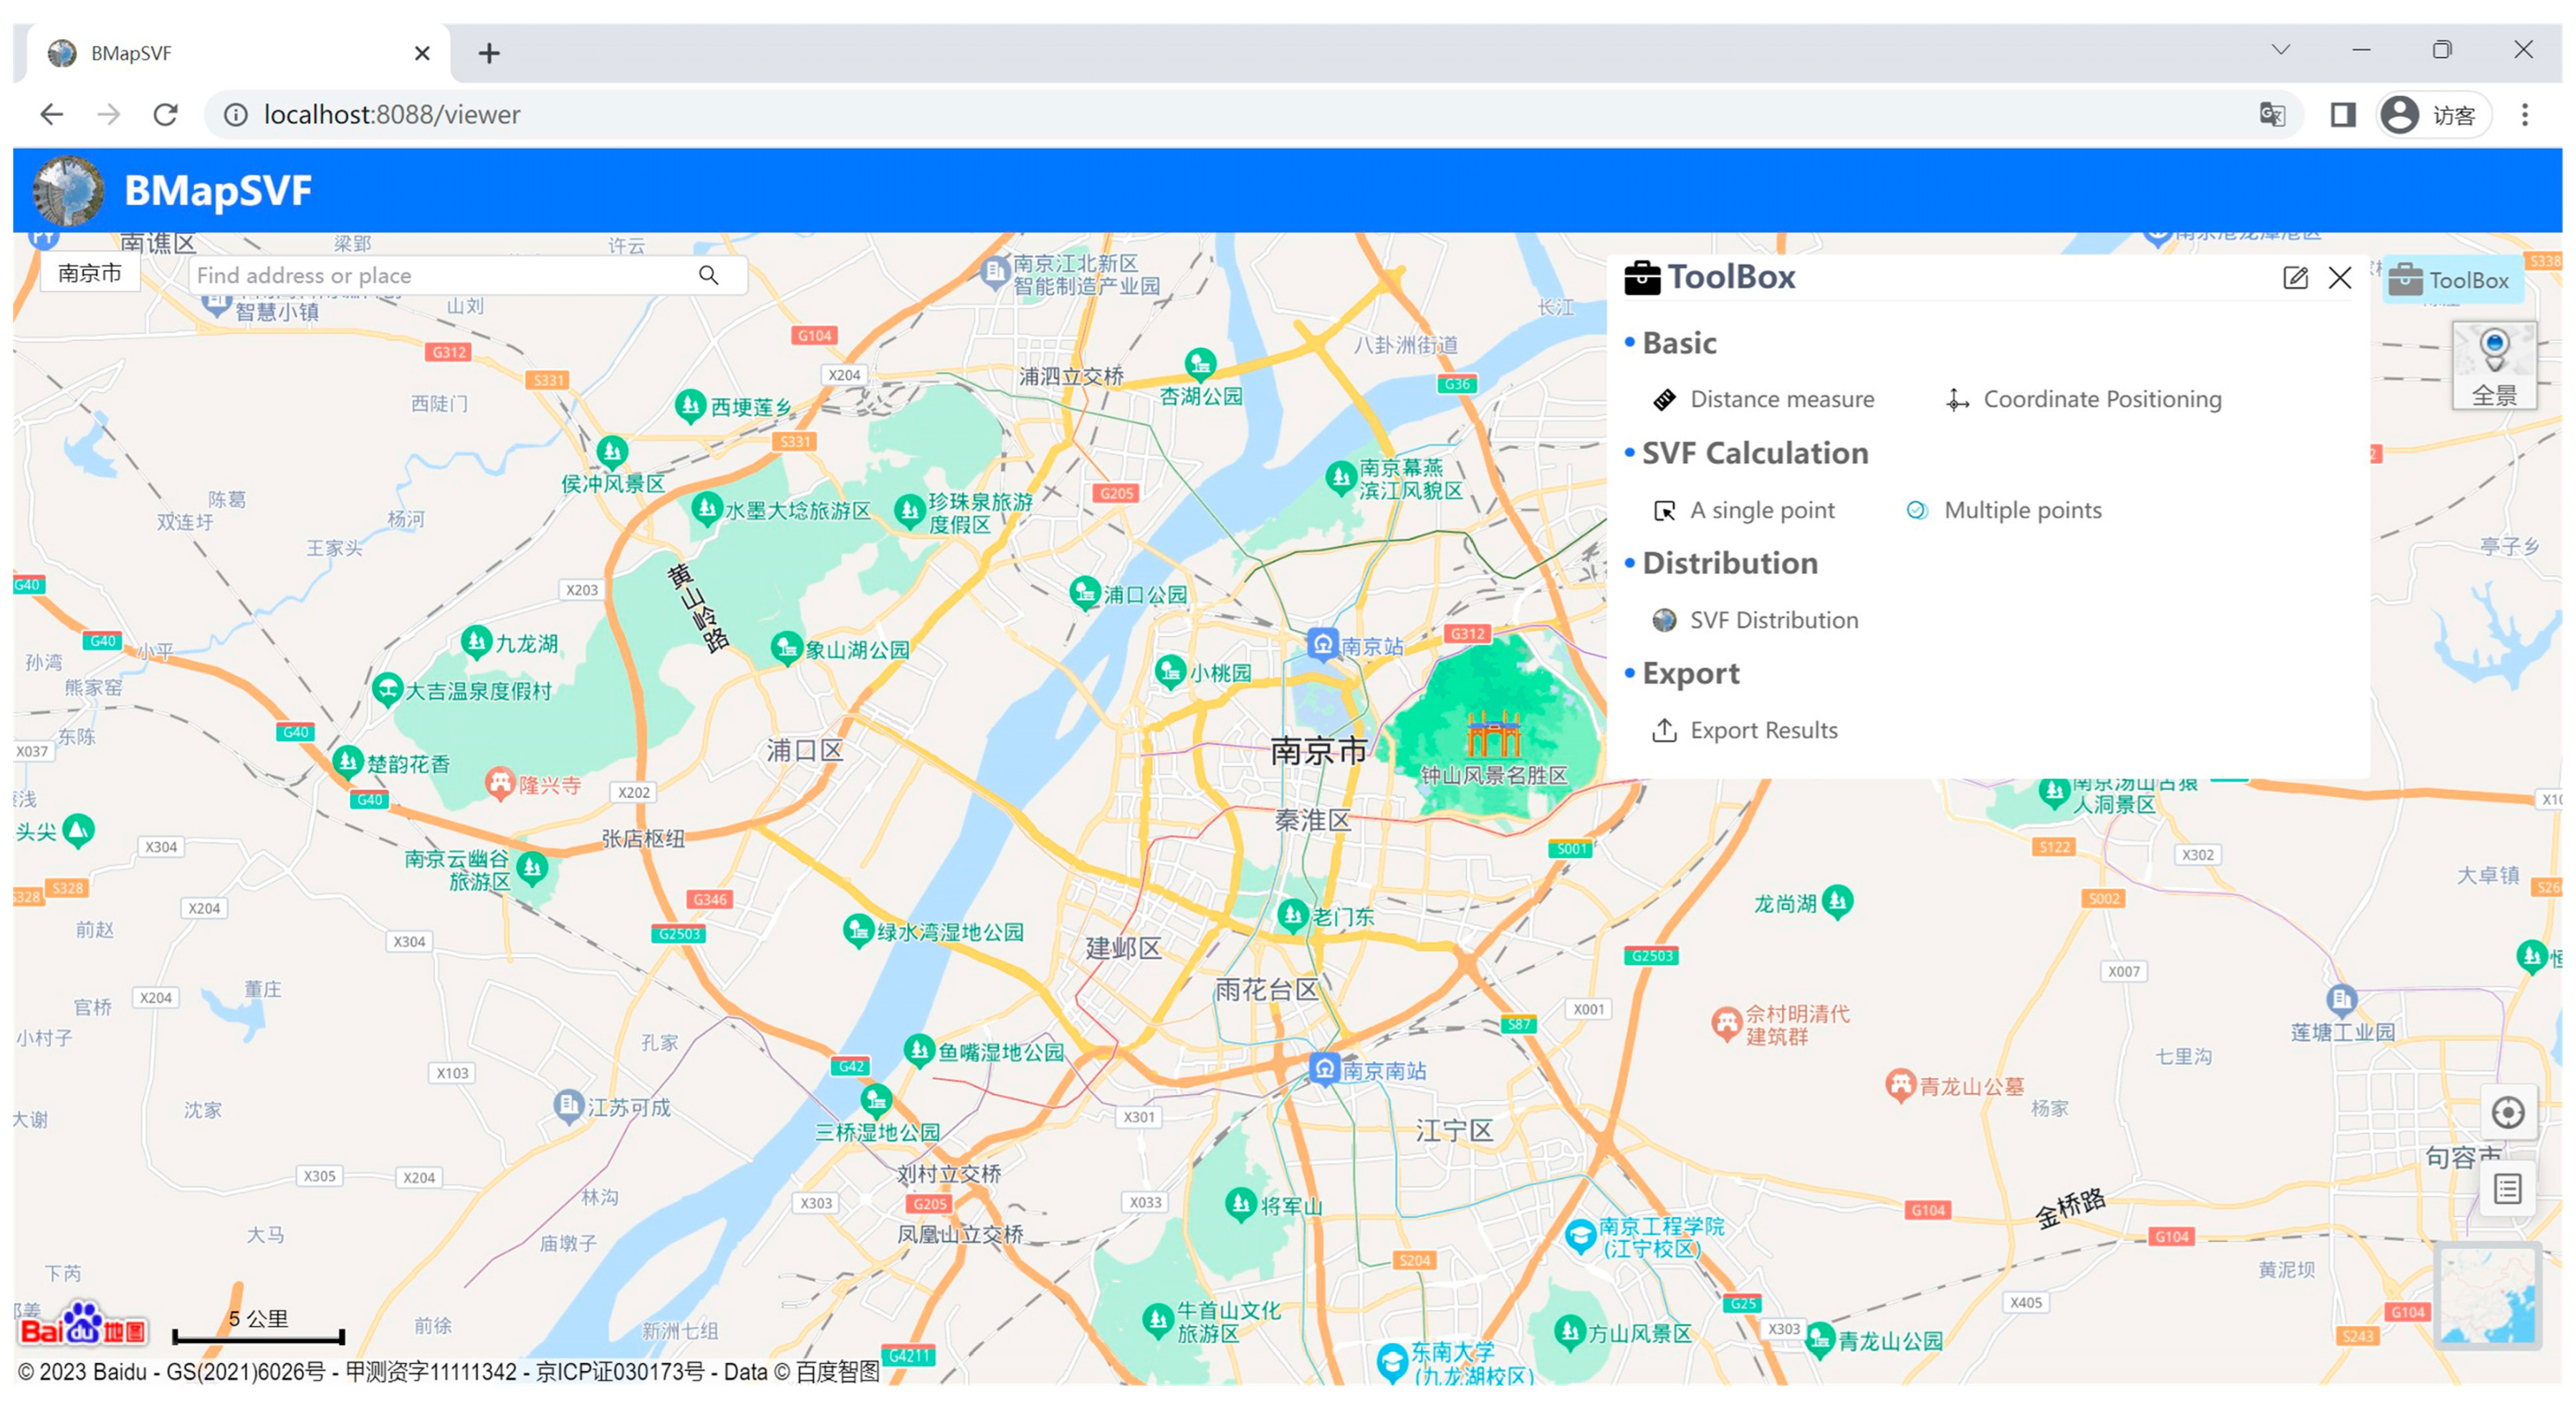Expand the 南京市 city selector

pyautogui.click(x=90, y=273)
